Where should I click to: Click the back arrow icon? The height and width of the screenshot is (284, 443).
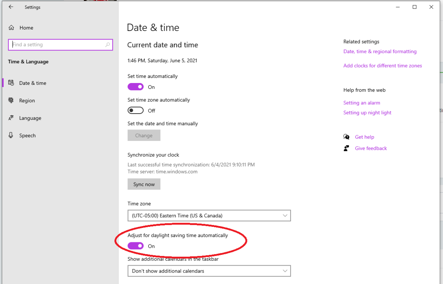[x=11, y=7]
